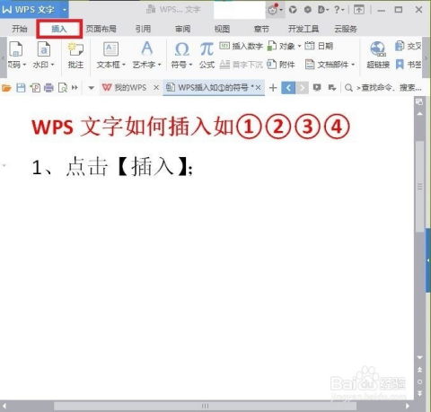
Task: Click the small icon left of the search magnifier
Action: pyautogui.click(x=331, y=88)
